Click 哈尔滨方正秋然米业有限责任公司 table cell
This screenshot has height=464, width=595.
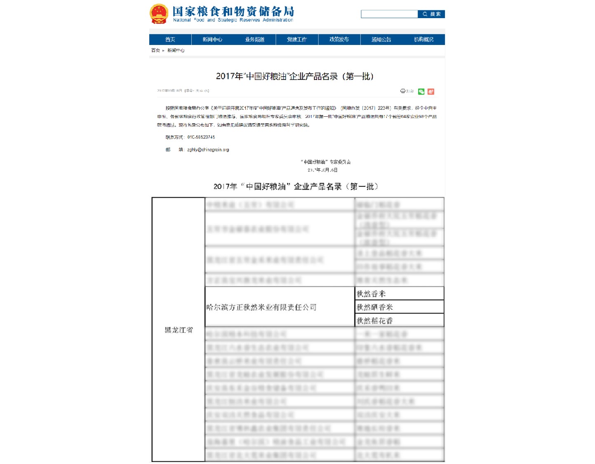261,307
